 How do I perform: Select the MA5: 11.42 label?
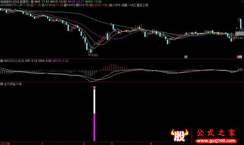pyautogui.click(x=42, y=2)
